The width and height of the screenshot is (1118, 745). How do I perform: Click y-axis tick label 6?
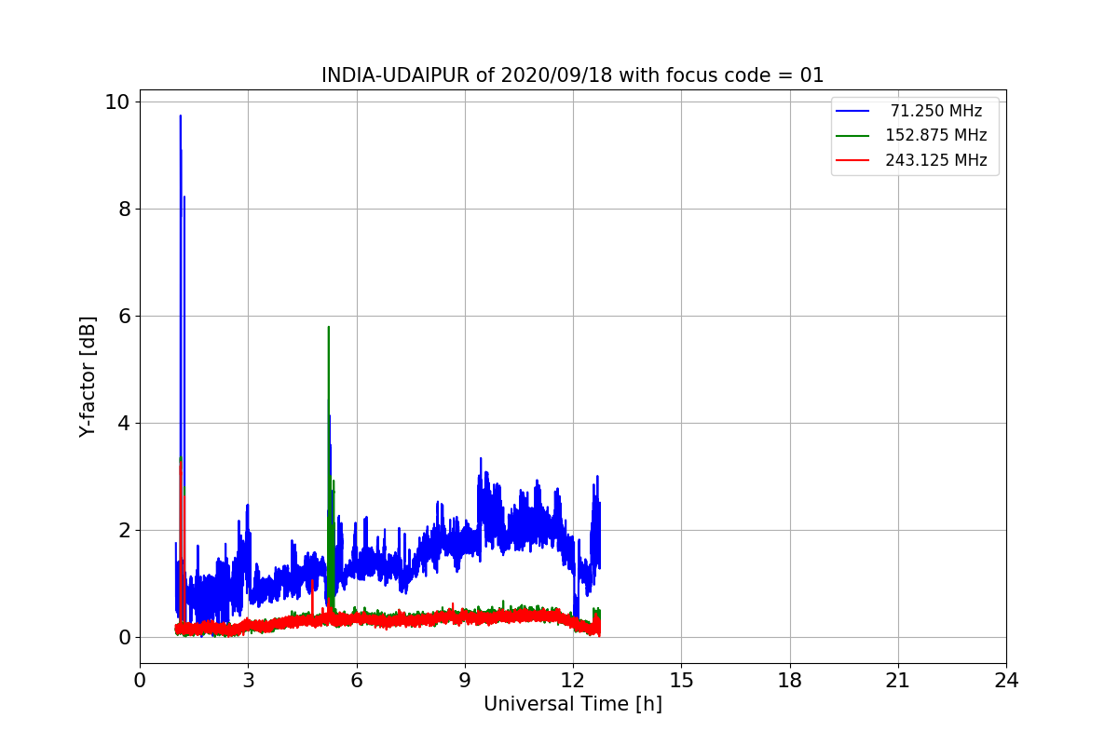point(125,316)
